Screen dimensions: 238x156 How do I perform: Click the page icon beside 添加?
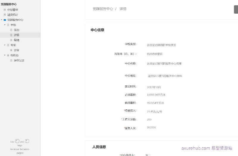click(x=11, y=30)
